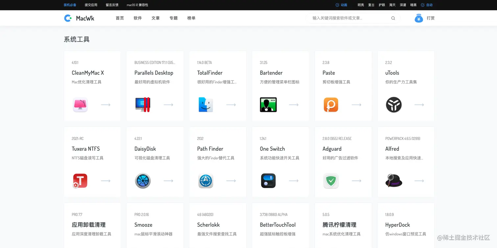Screen dimensions: 497x248
Task: Follow the arrow on Parallels Desktop card
Action: tap(168, 105)
